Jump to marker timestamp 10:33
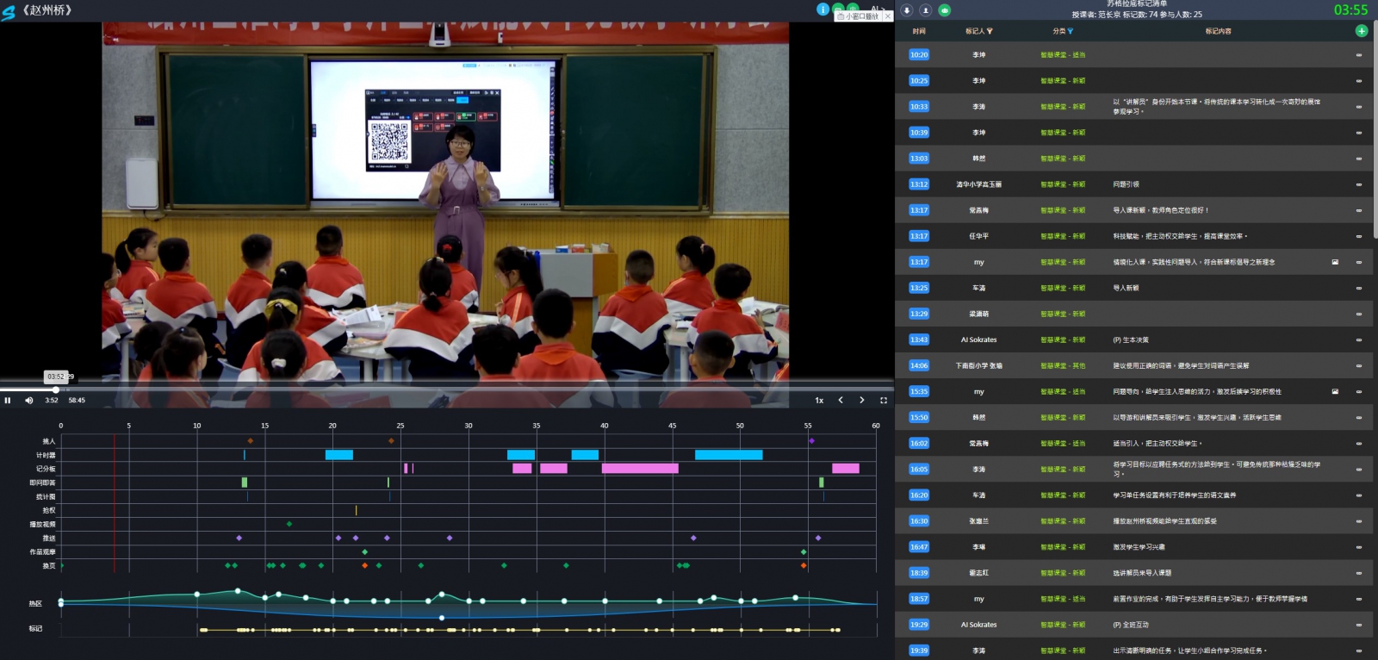1378x660 pixels. tap(919, 107)
